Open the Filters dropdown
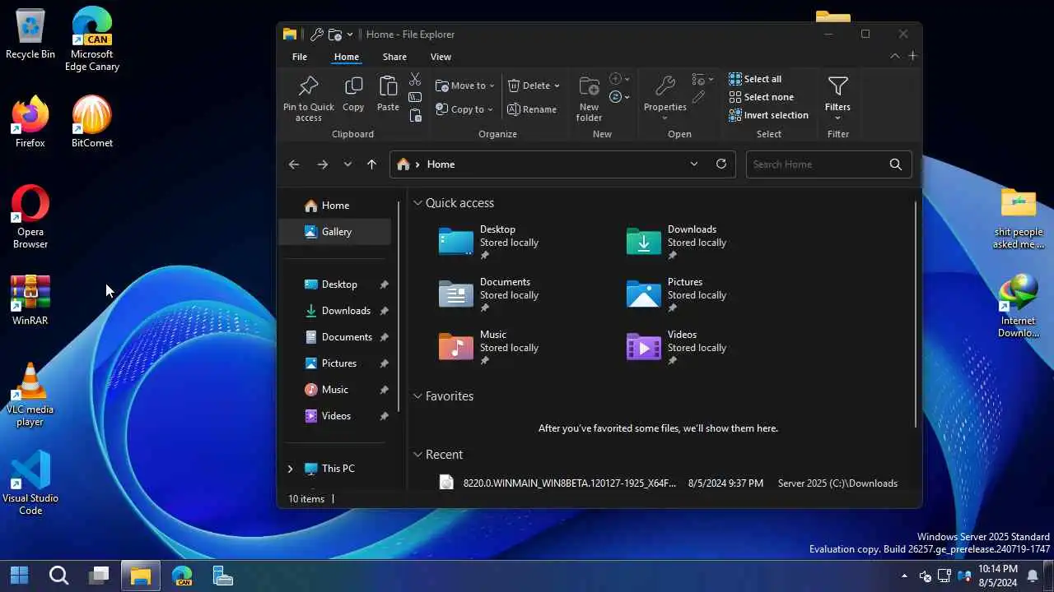The image size is (1054, 592). pyautogui.click(x=837, y=99)
